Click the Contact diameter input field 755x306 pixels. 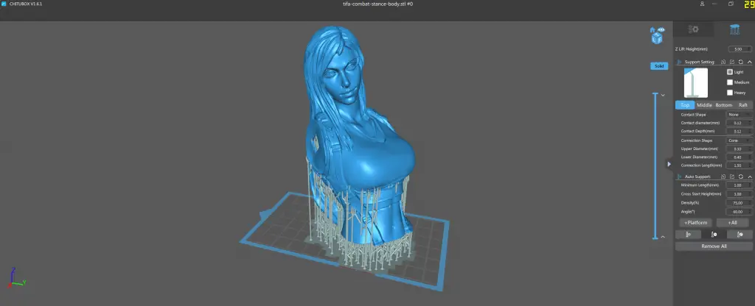click(739, 123)
